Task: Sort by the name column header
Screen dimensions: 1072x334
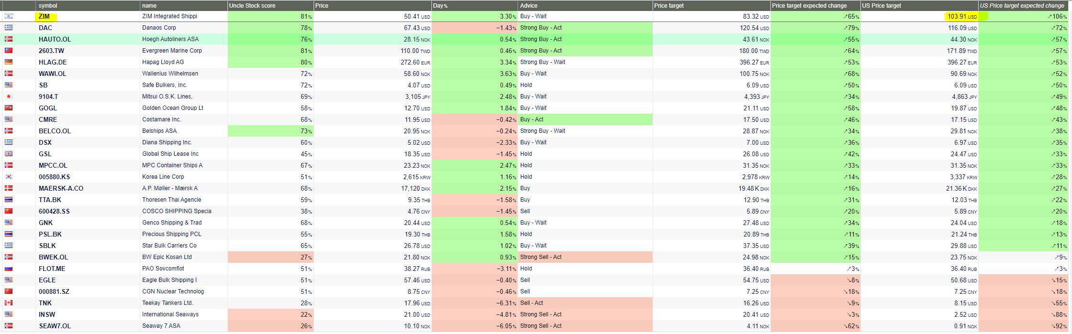Action: (184, 6)
